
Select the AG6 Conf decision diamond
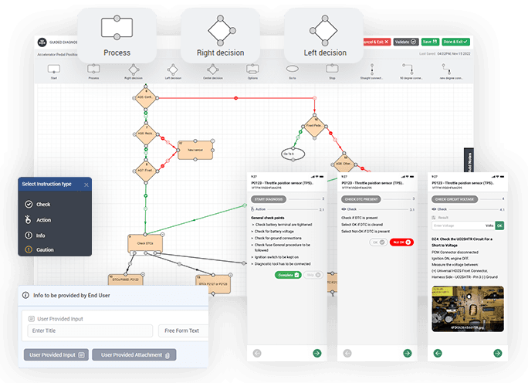tap(145, 98)
